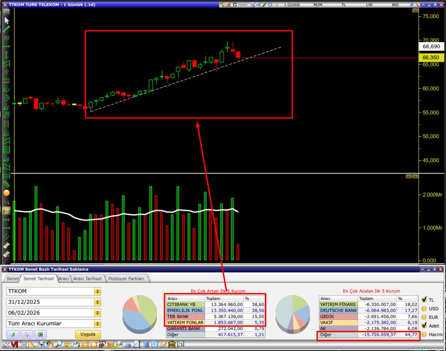Image resolution: width=446 pixels, height=351 pixels.
Task: Click the database cylinder icon beside L2
Action: click(146, 344)
